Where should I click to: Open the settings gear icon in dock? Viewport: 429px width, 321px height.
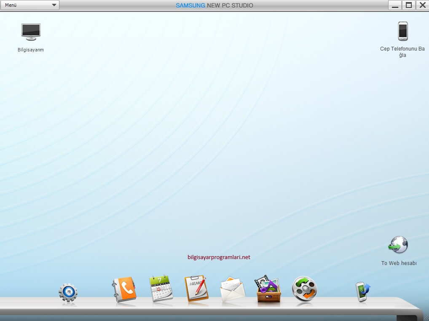(x=68, y=292)
